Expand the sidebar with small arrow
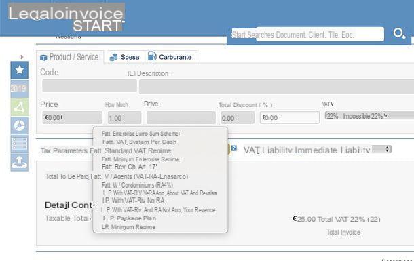The width and height of the screenshot is (414, 261). (22, 57)
